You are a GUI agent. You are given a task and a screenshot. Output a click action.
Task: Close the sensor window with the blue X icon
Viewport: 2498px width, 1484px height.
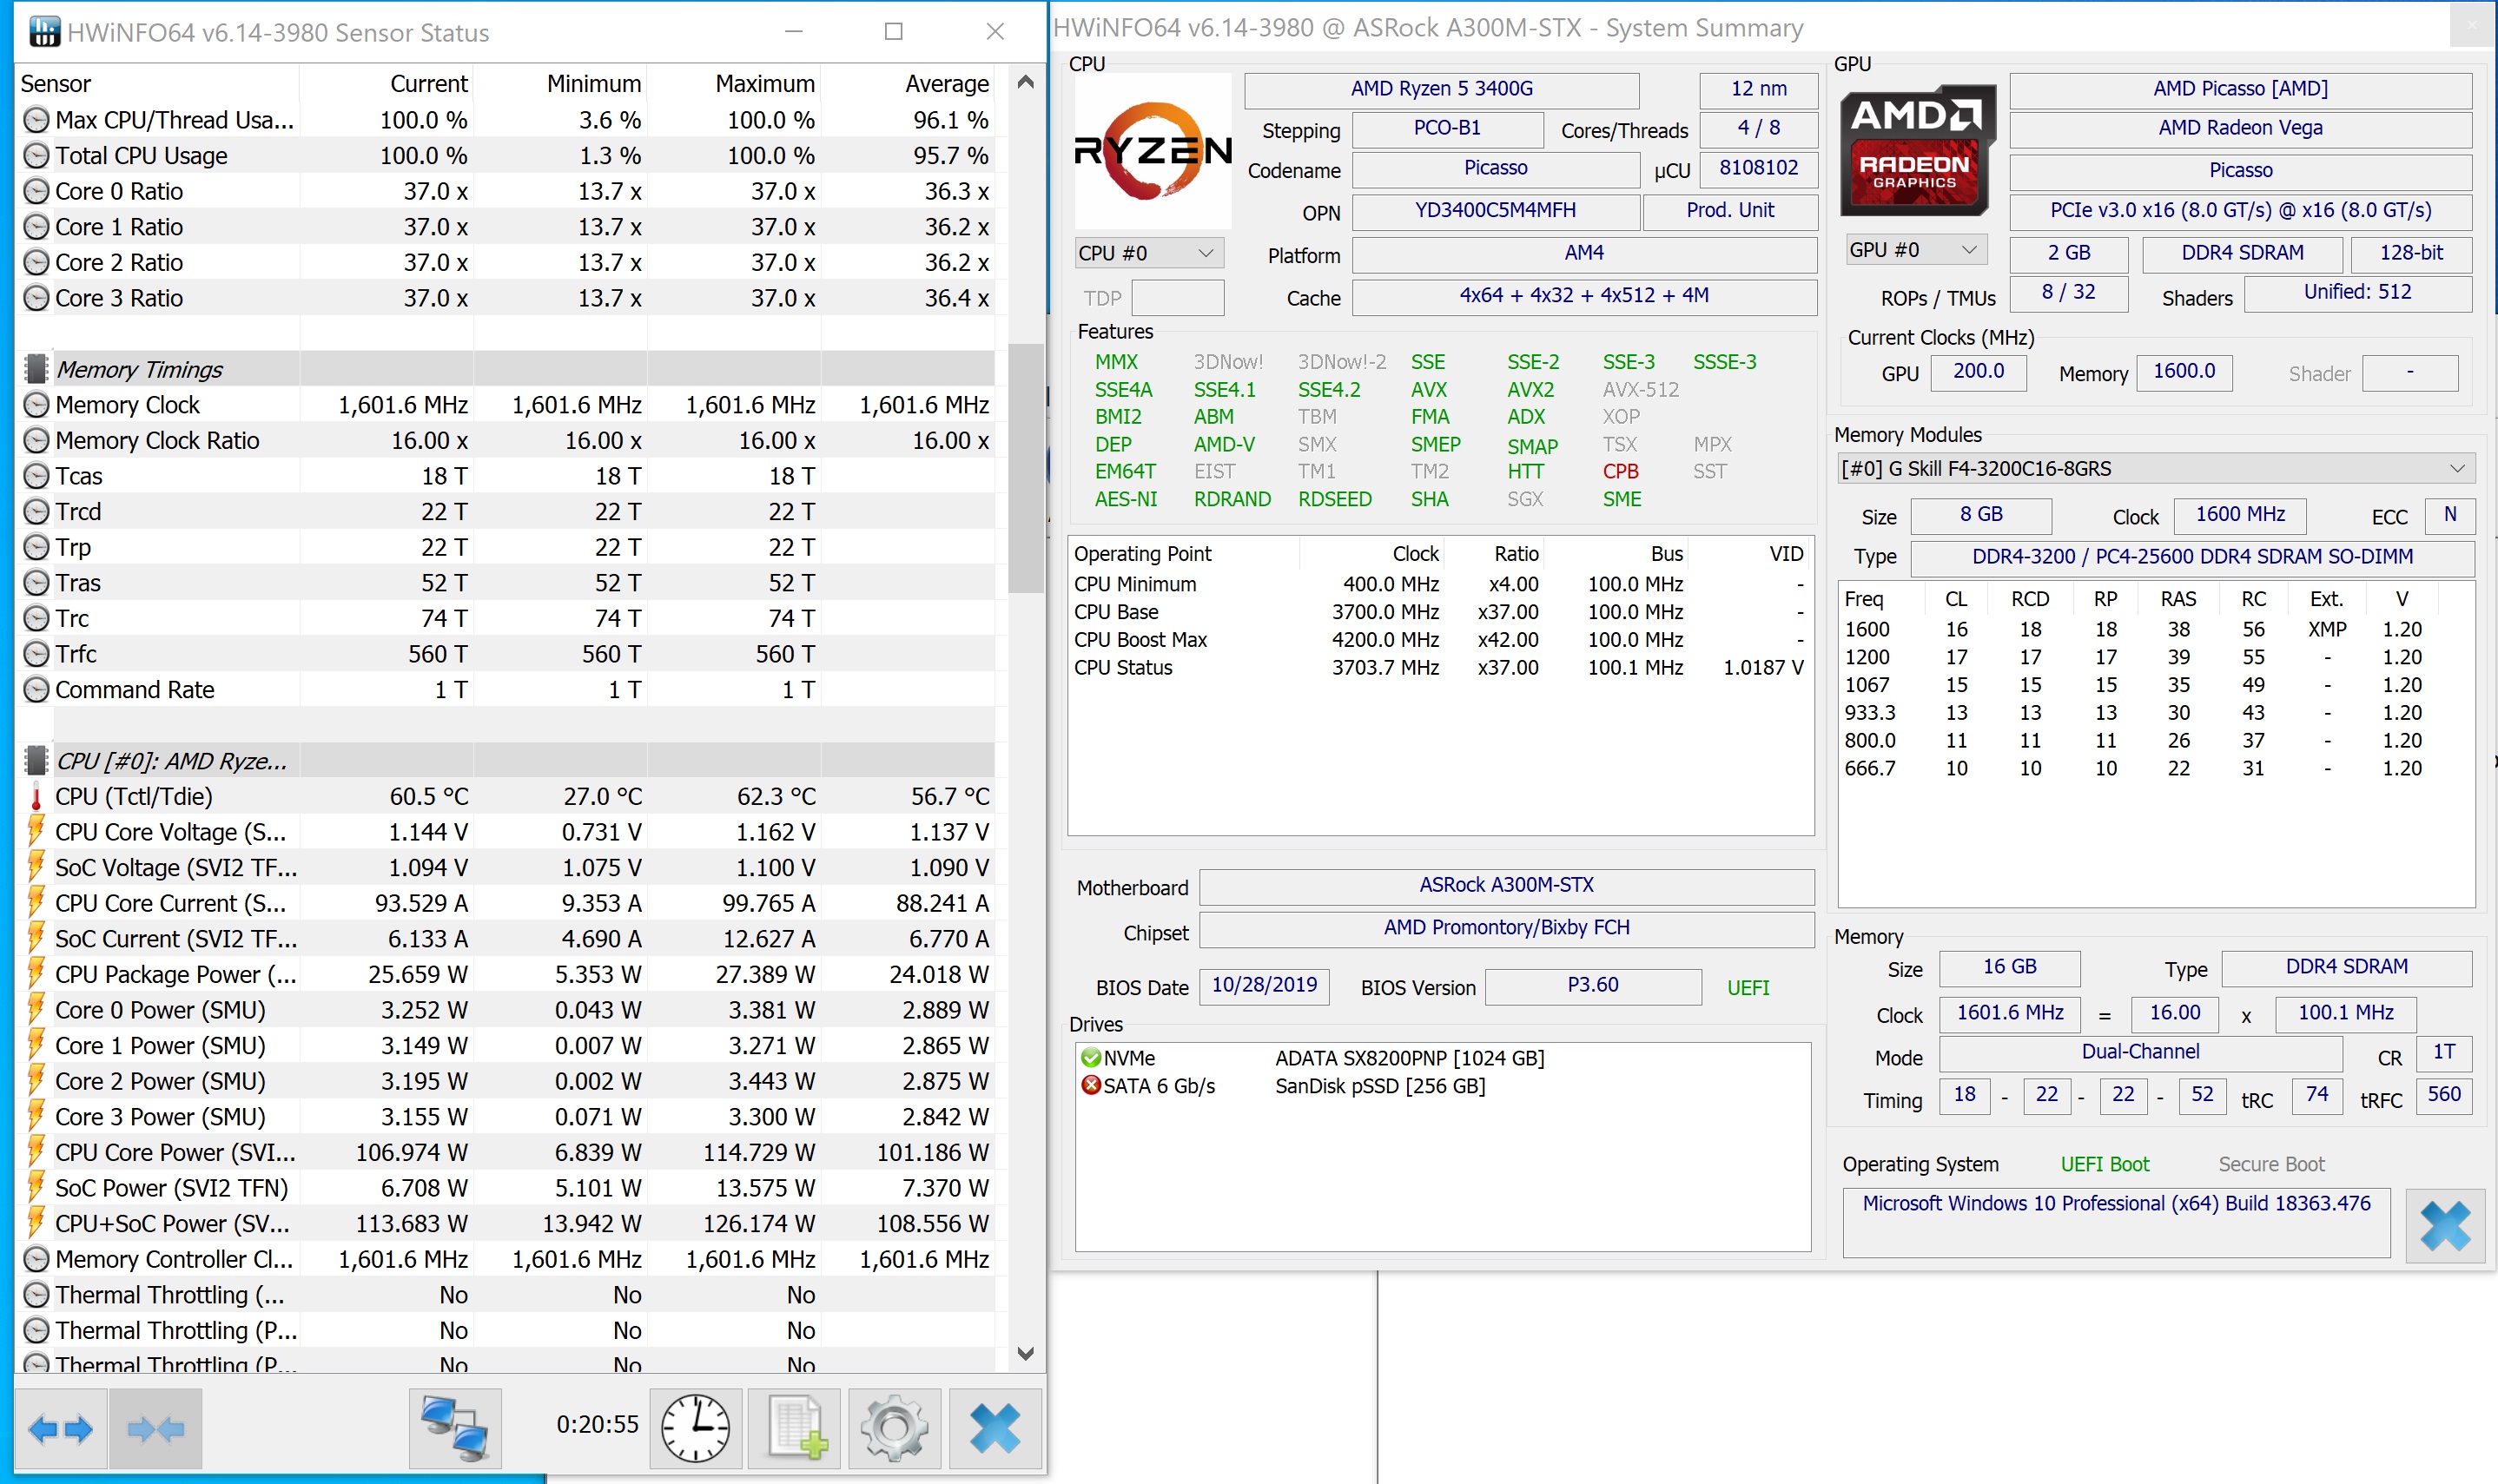click(x=995, y=1429)
